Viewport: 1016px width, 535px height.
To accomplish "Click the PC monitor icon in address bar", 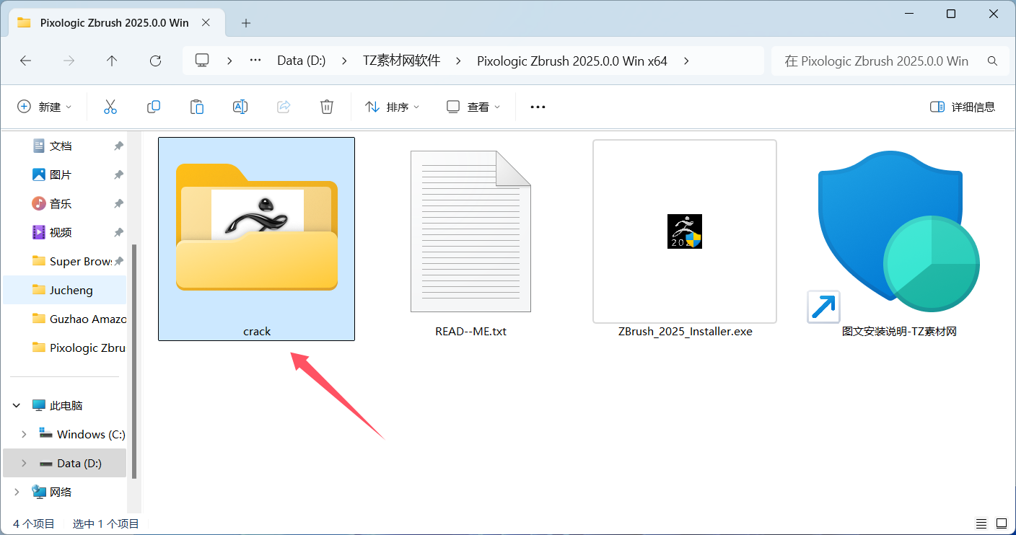I will (x=202, y=61).
